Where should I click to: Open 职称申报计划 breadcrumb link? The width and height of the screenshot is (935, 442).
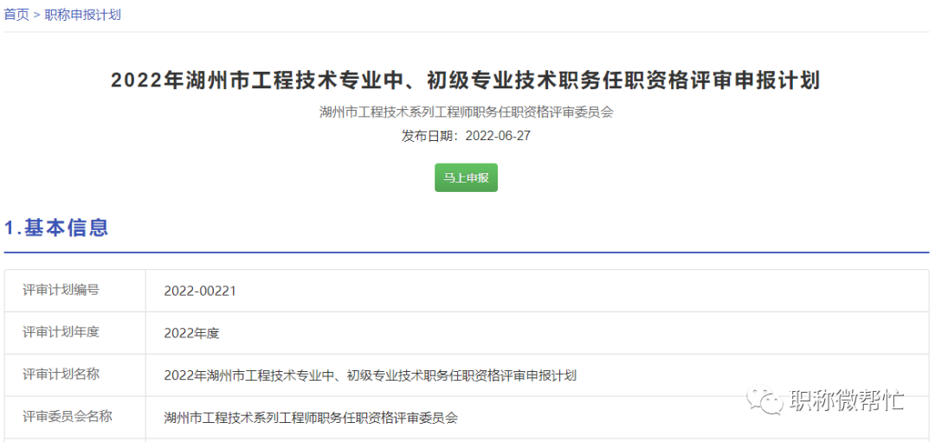[83, 15]
